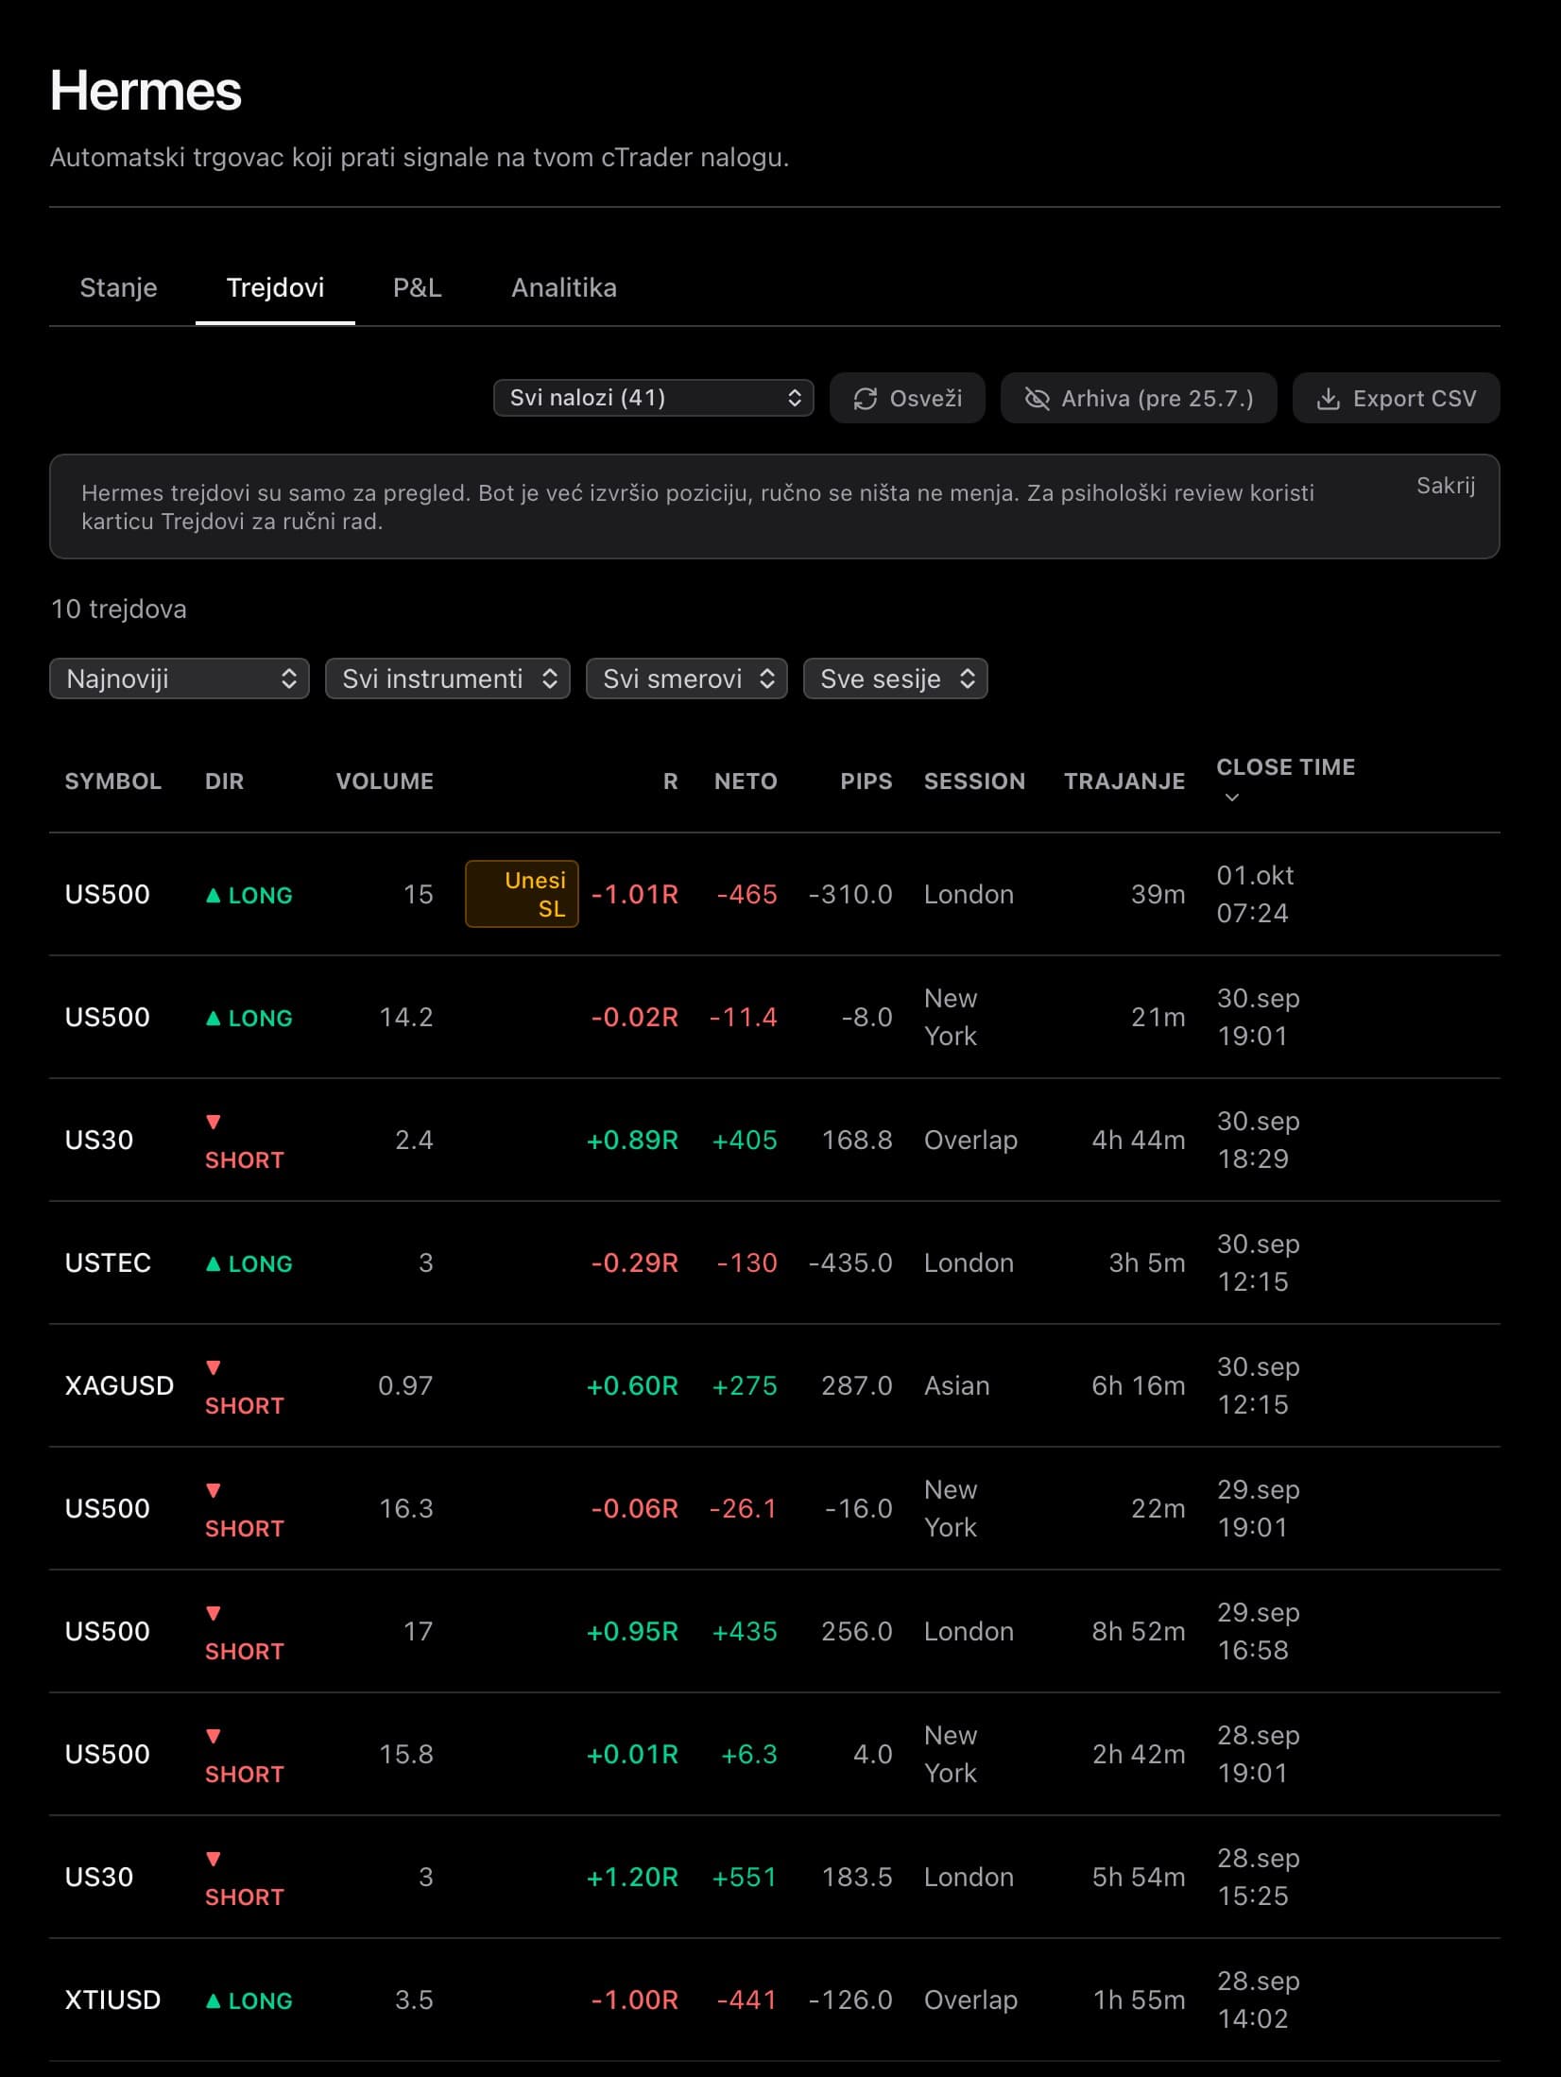Open the P&L tab
The image size is (1561, 2077).
click(417, 287)
